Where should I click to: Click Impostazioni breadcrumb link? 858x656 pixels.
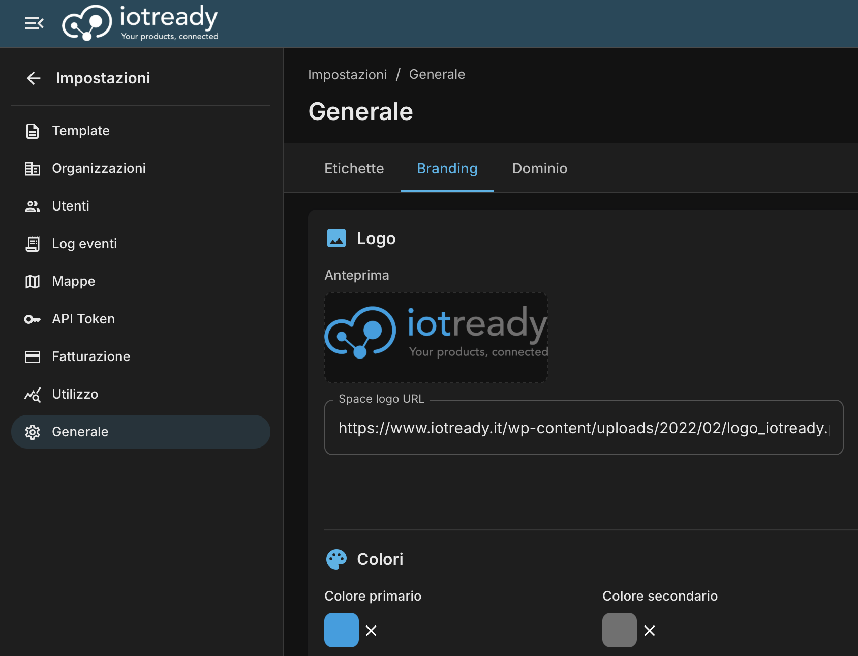pyautogui.click(x=348, y=75)
